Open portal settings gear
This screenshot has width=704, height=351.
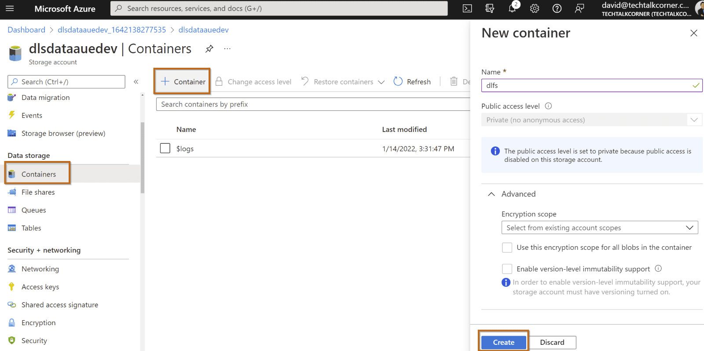pyautogui.click(x=535, y=8)
